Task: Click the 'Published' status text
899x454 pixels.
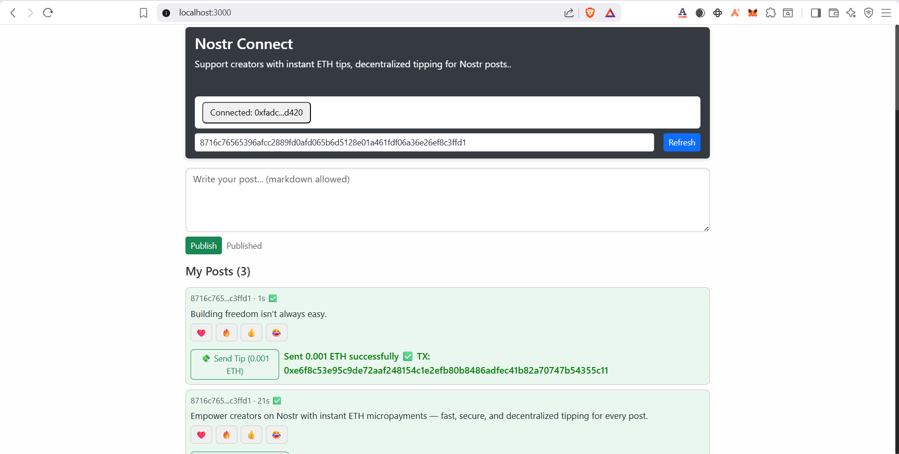Action: 244,245
